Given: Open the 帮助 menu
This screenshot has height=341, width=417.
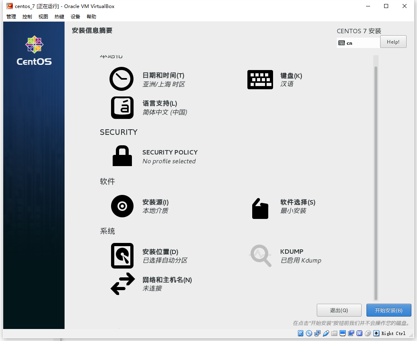Looking at the screenshot, I should point(91,17).
